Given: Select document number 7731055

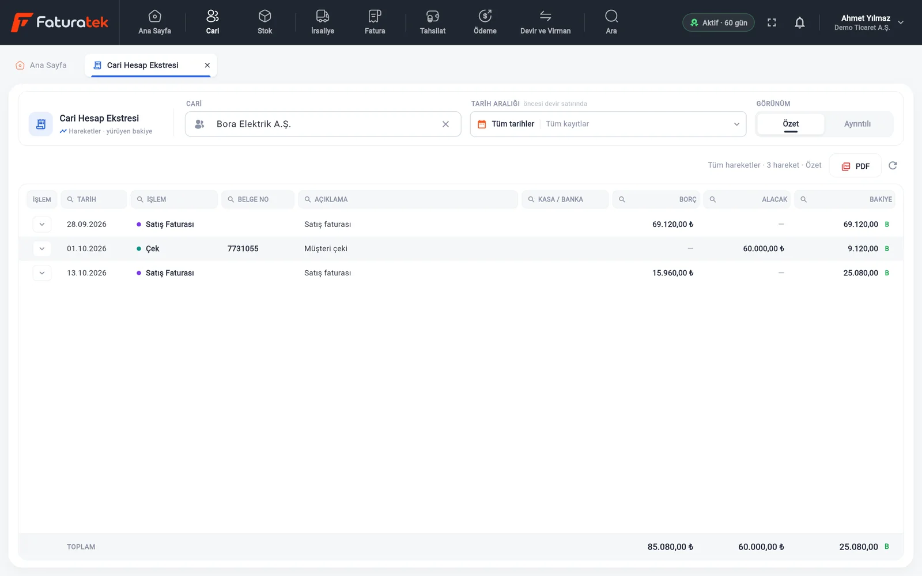Looking at the screenshot, I should [x=243, y=249].
